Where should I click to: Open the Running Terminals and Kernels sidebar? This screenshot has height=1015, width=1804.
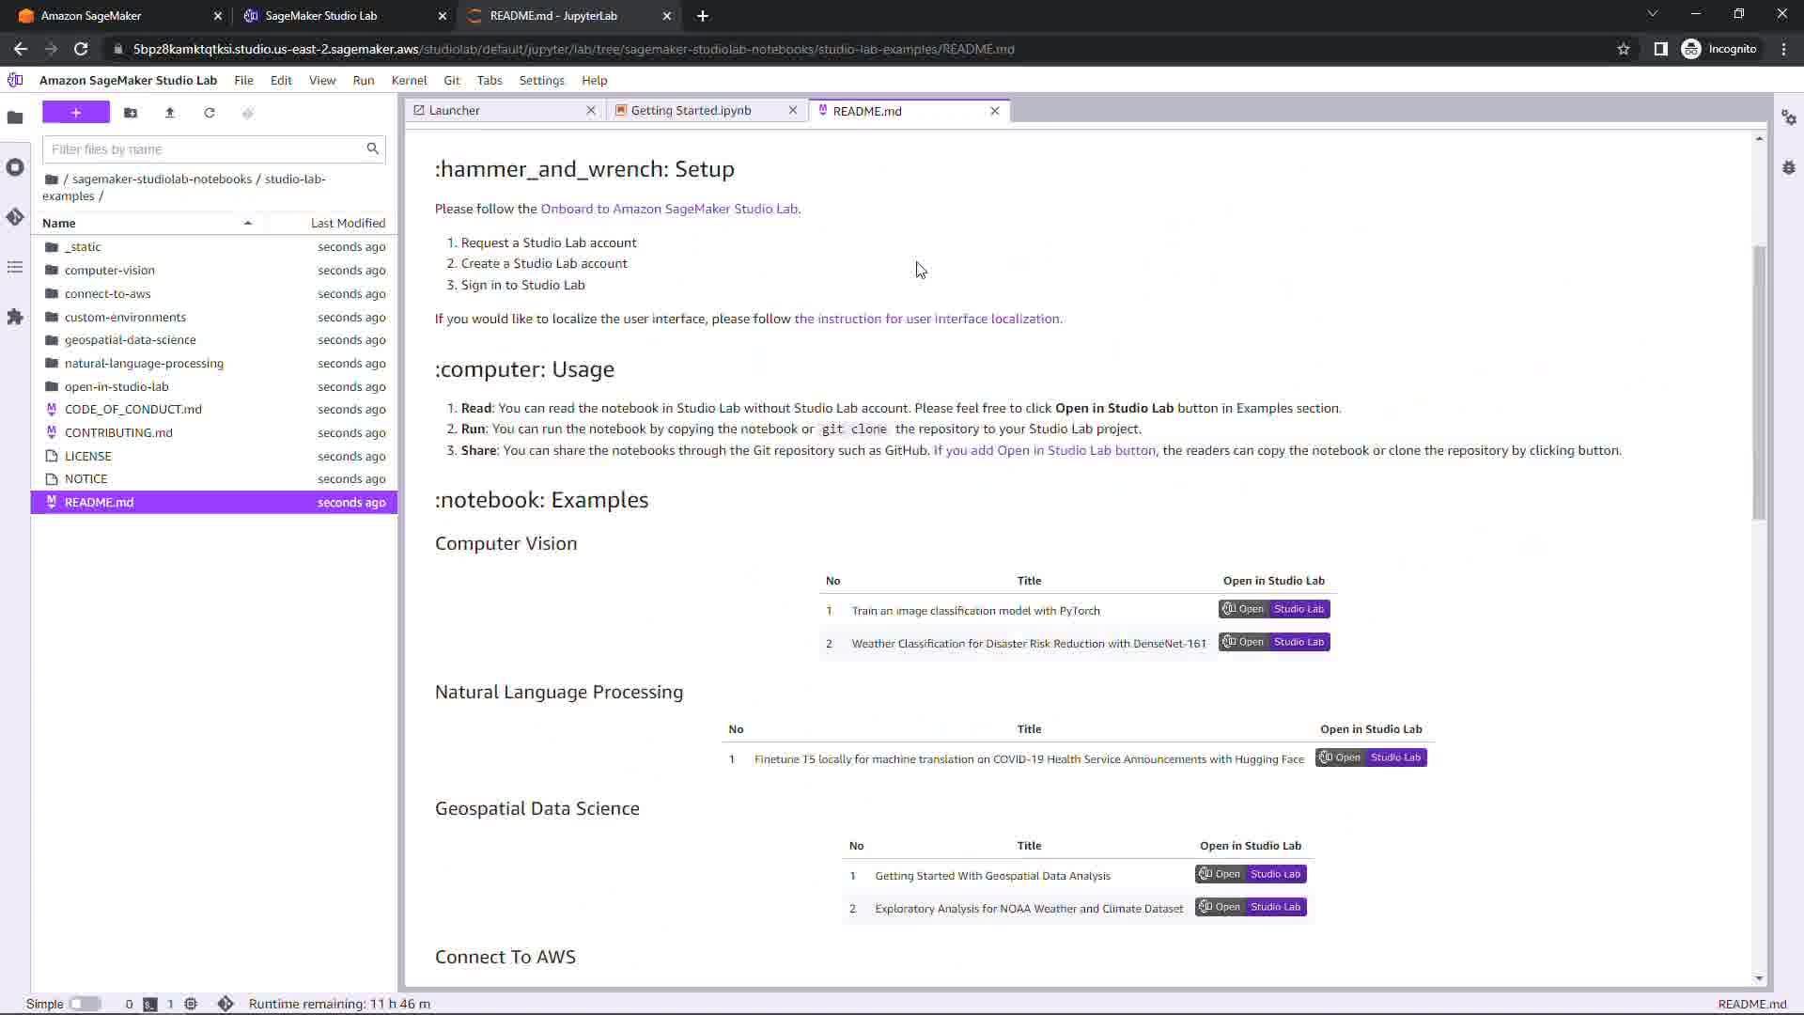(15, 167)
